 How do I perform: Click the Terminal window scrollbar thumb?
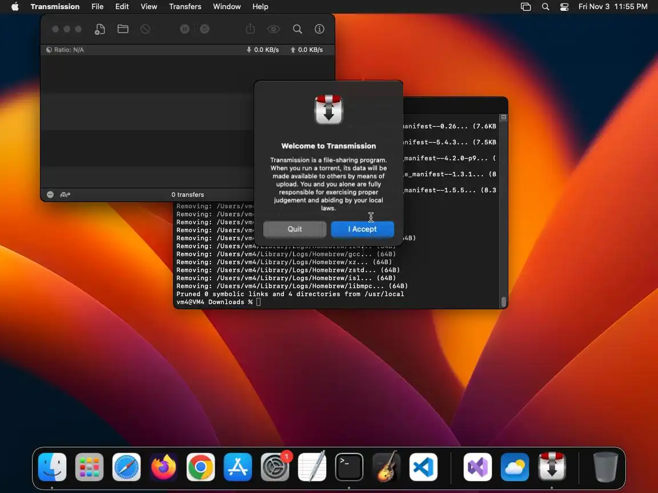pyautogui.click(x=504, y=302)
